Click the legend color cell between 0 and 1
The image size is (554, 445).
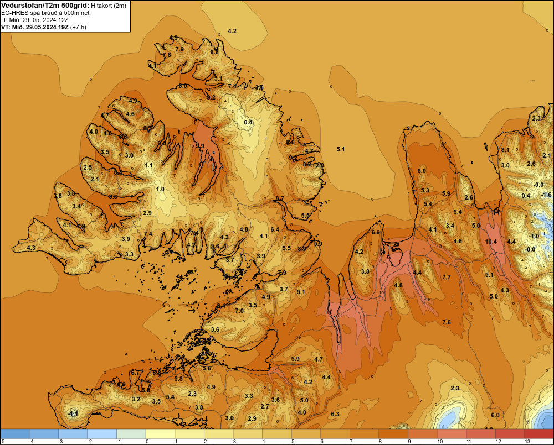(x=161, y=433)
